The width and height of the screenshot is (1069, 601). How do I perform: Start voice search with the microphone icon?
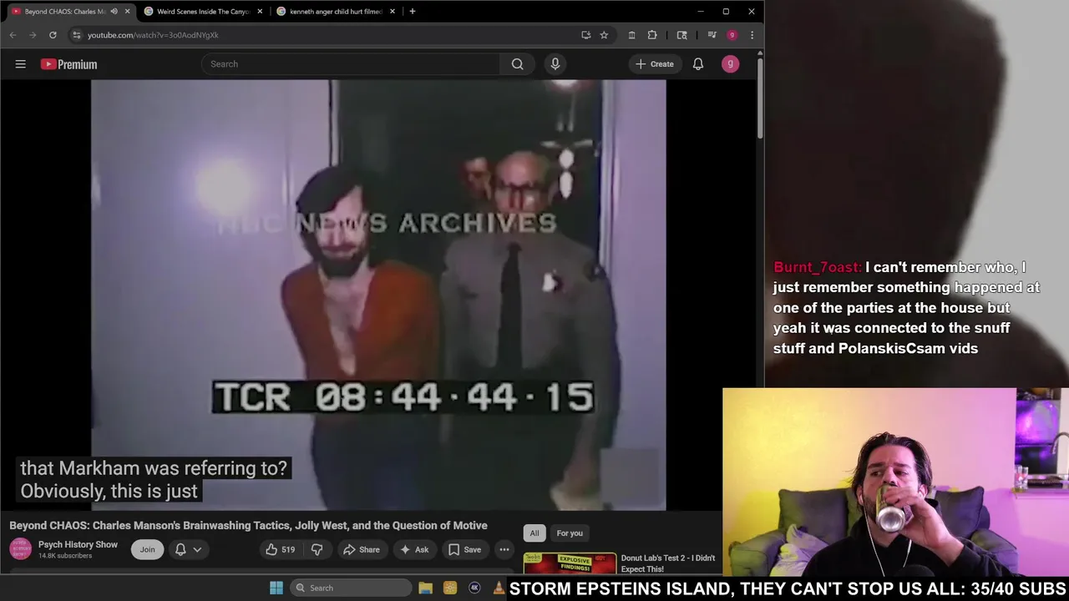click(x=555, y=64)
